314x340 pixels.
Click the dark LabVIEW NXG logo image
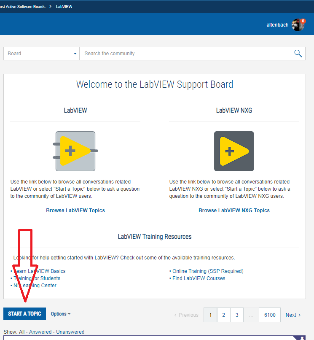pos(234,151)
